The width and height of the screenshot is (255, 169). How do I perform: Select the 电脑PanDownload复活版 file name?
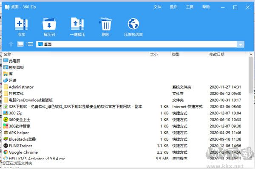pyautogui.click(x=31, y=100)
